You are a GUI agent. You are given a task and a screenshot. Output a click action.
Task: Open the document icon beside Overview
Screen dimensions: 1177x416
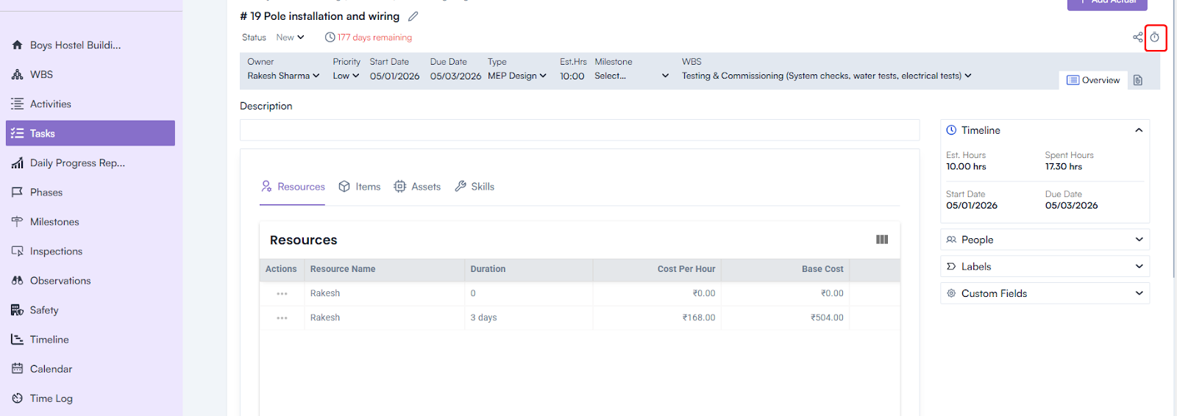point(1138,80)
